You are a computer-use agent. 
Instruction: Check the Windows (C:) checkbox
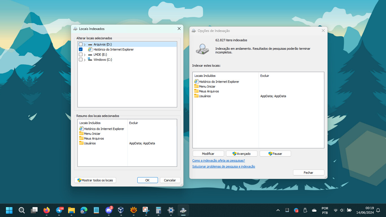click(x=81, y=60)
